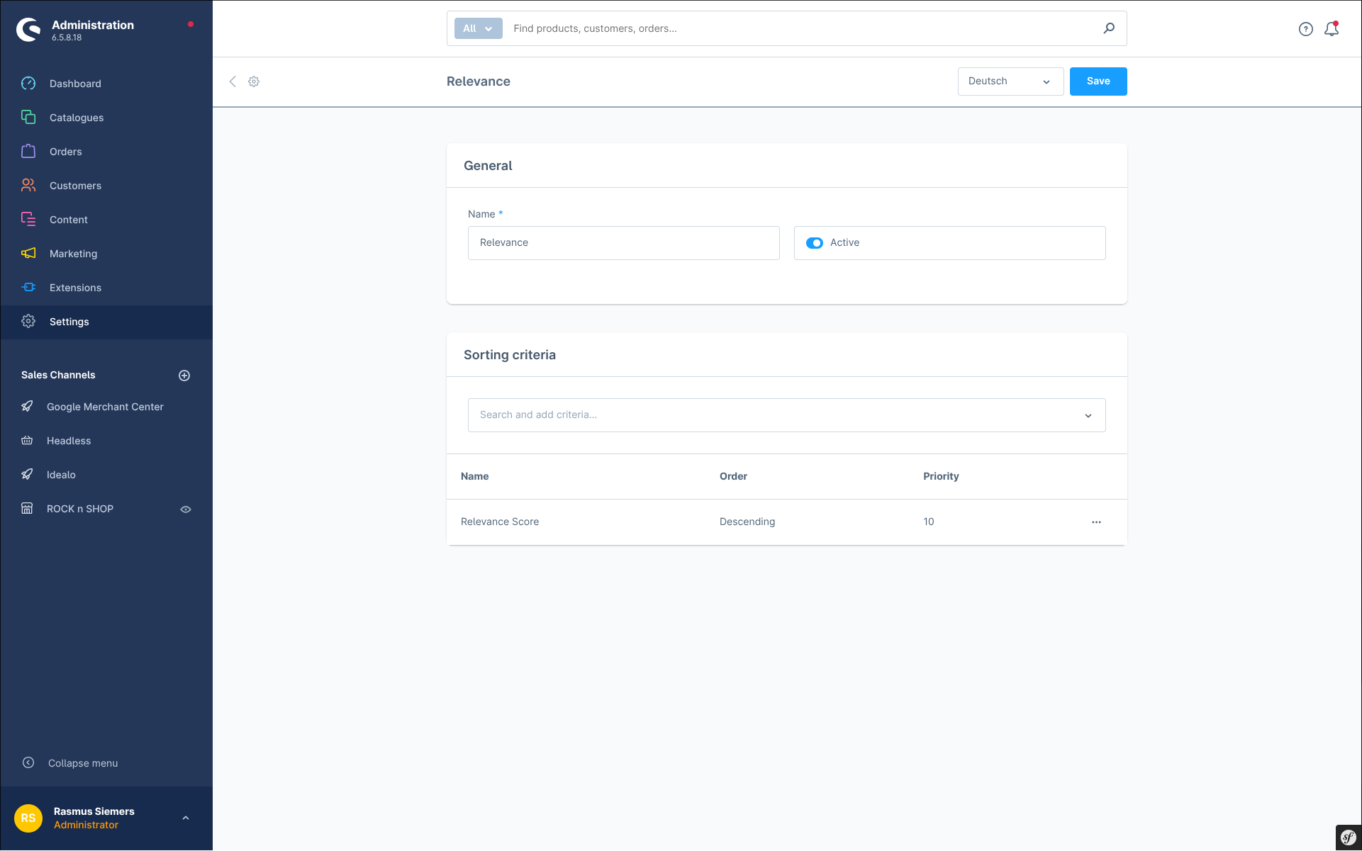Click the notifications bell icon
This screenshot has height=851, width=1362.
coord(1331,29)
